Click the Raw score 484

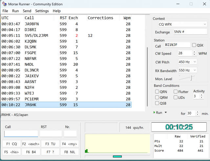click(180, 151)
